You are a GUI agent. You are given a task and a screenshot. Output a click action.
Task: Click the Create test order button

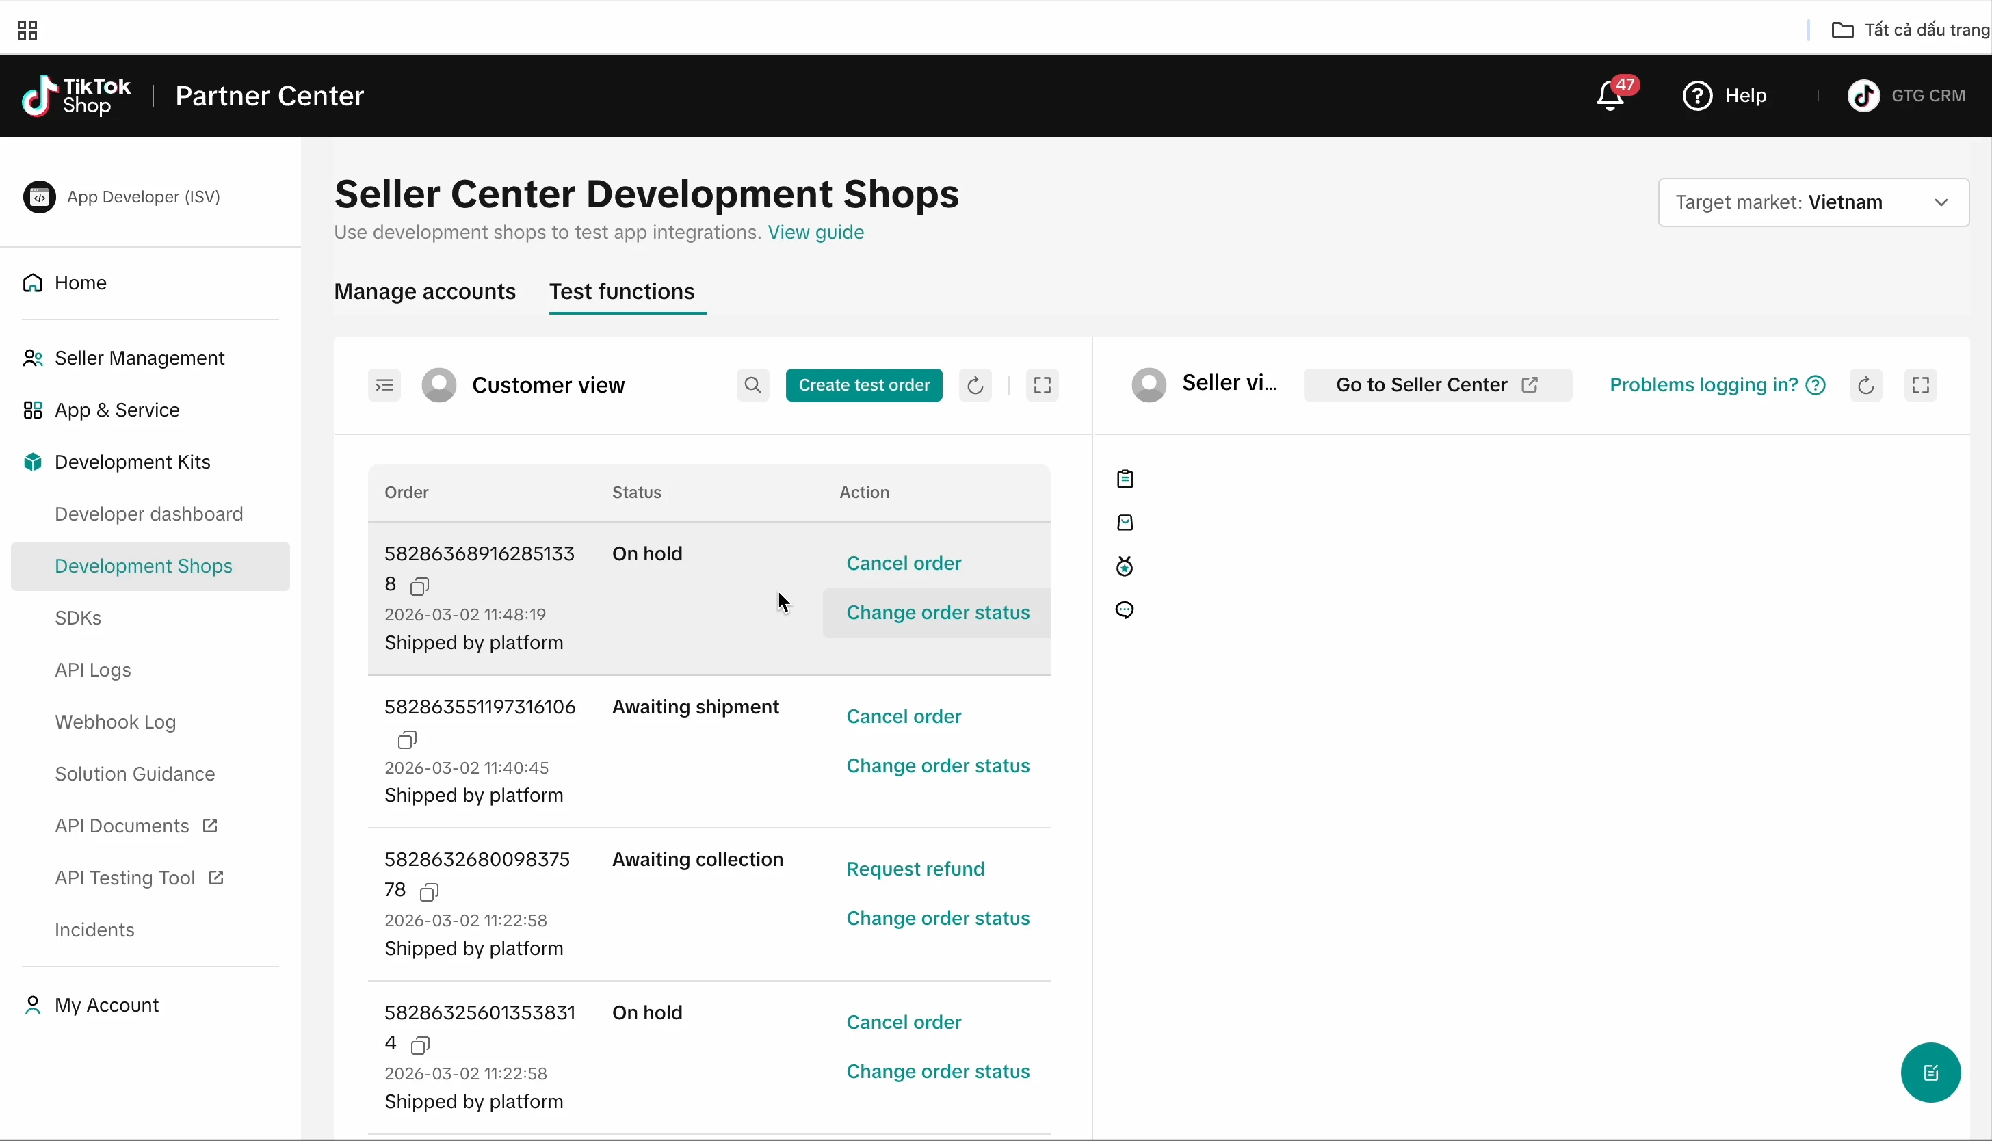(x=863, y=384)
